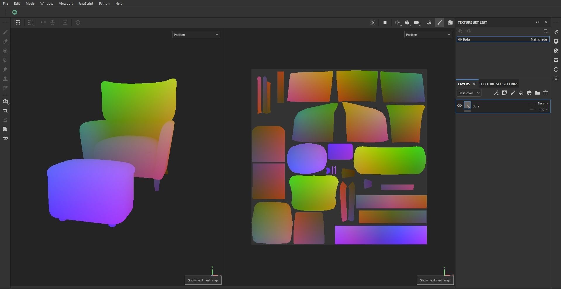Open the Help menu
561x289 pixels.
coord(119,4)
